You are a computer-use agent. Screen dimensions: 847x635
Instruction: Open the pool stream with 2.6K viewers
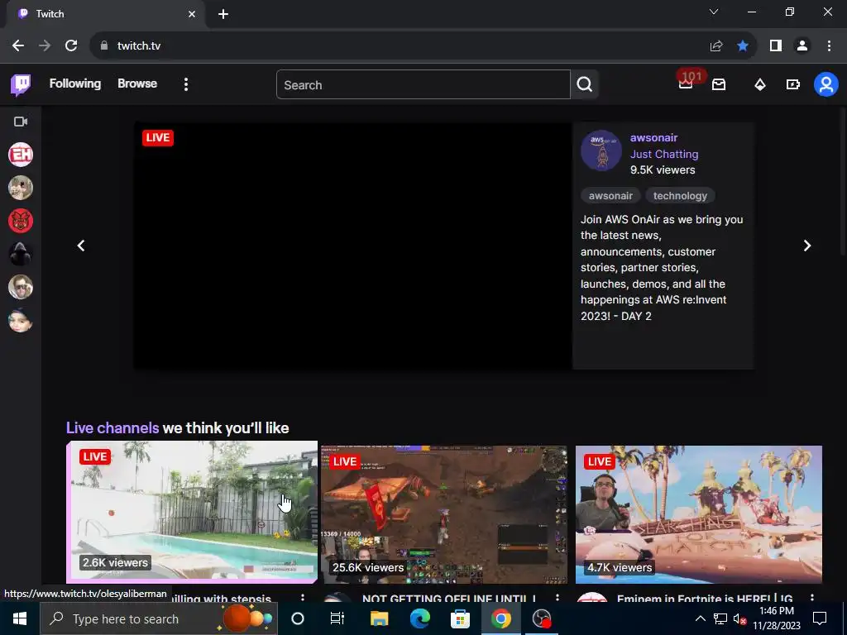[192, 512]
